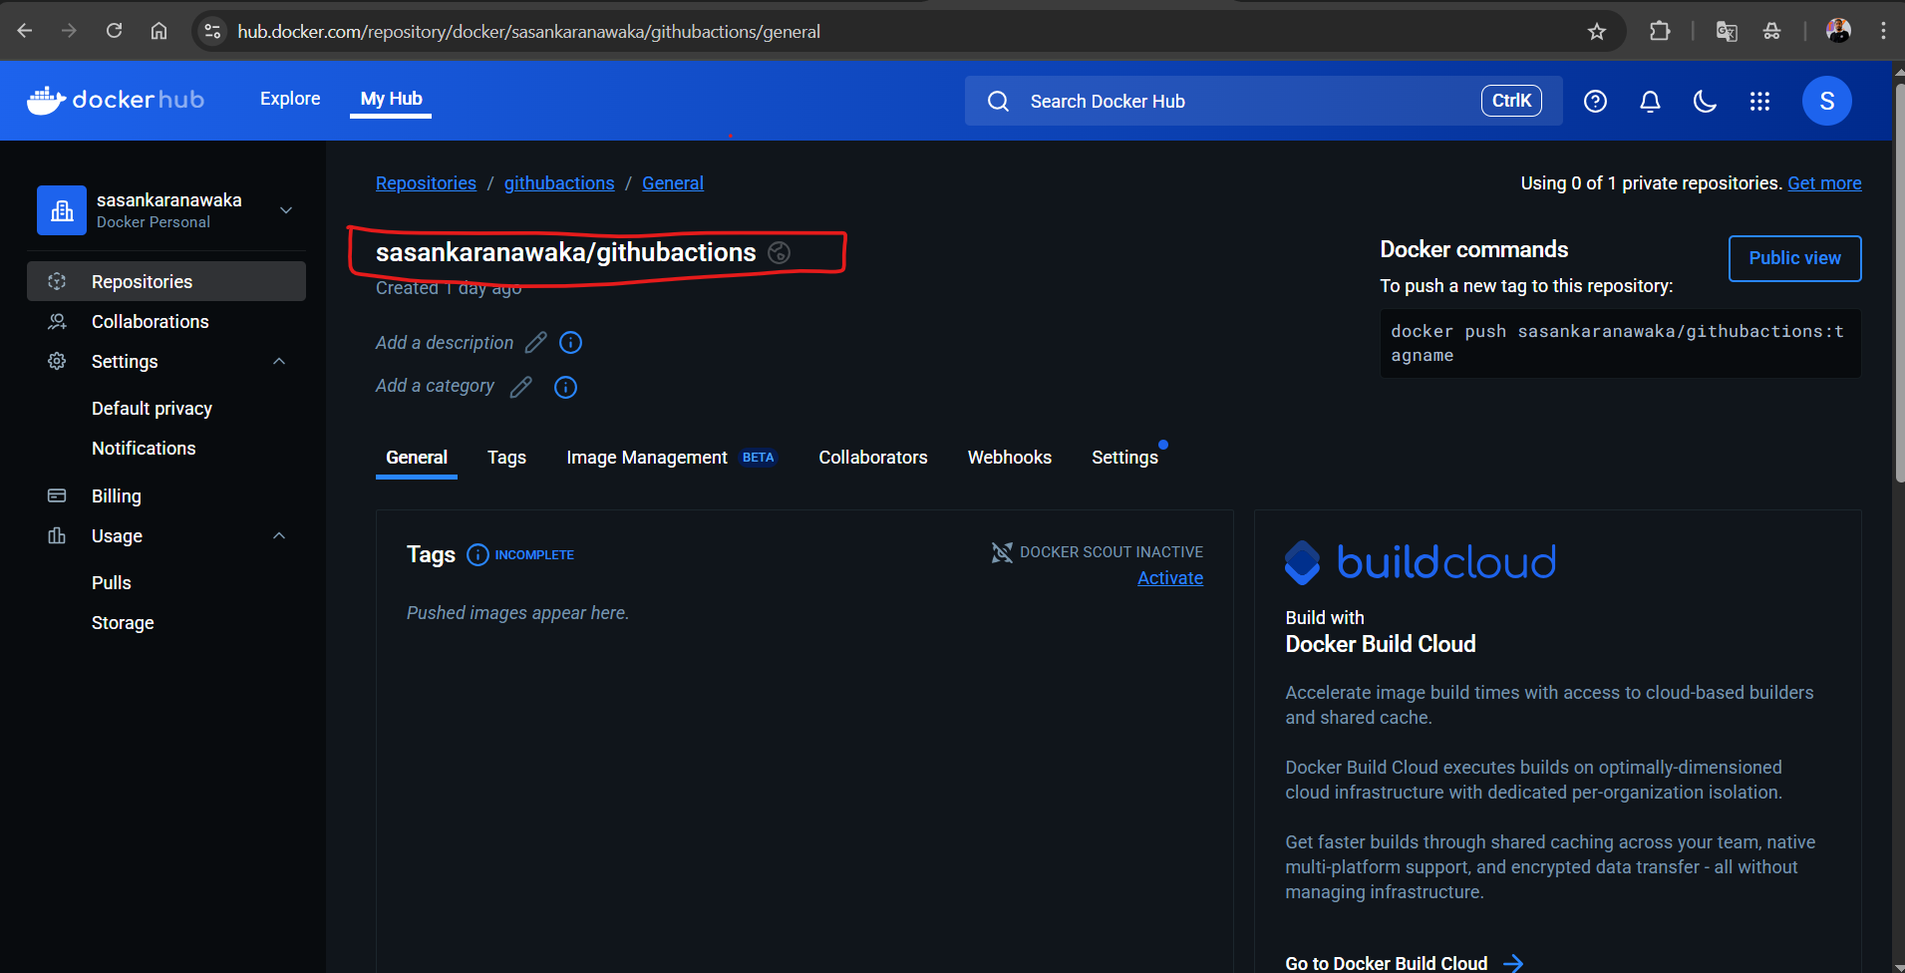Open the My Hub menu
Viewport: 1905px width, 973px height.
[391, 99]
